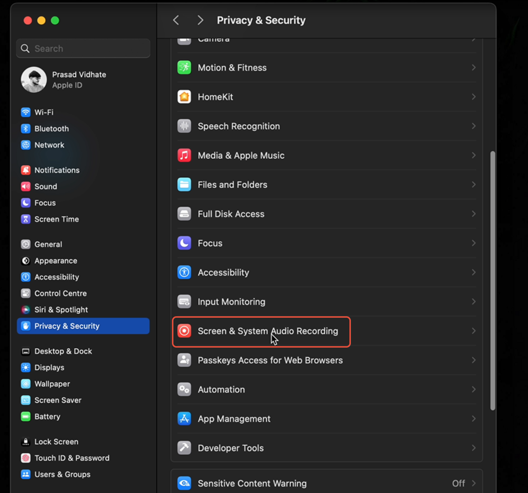
Task: Click the App Management icon
Action: click(x=184, y=419)
